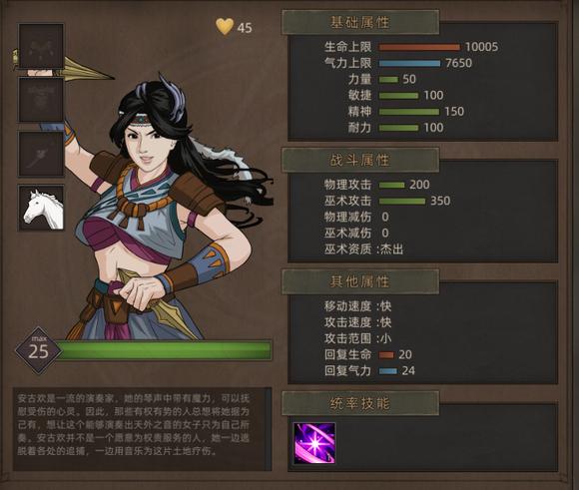Select the purple command skill icon

314,443
